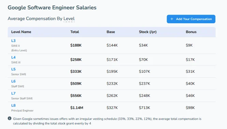Viewport: 227px width, 129px height.
Task: Open the L6 level link
Action: pyautogui.click(x=13, y=81)
